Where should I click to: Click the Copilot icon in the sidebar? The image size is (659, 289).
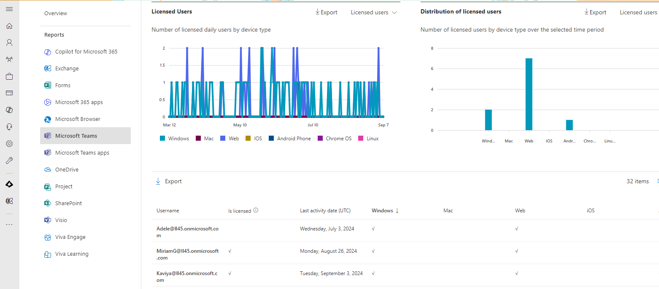point(9,110)
